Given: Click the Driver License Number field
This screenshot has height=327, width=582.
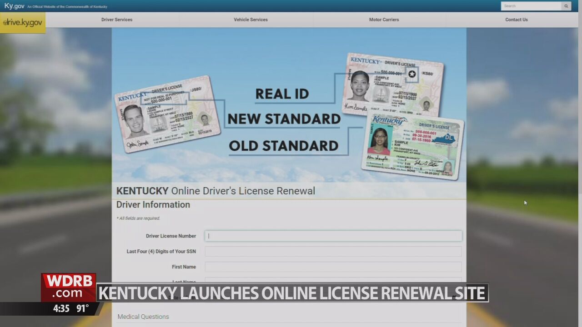Looking at the screenshot, I should pos(333,236).
